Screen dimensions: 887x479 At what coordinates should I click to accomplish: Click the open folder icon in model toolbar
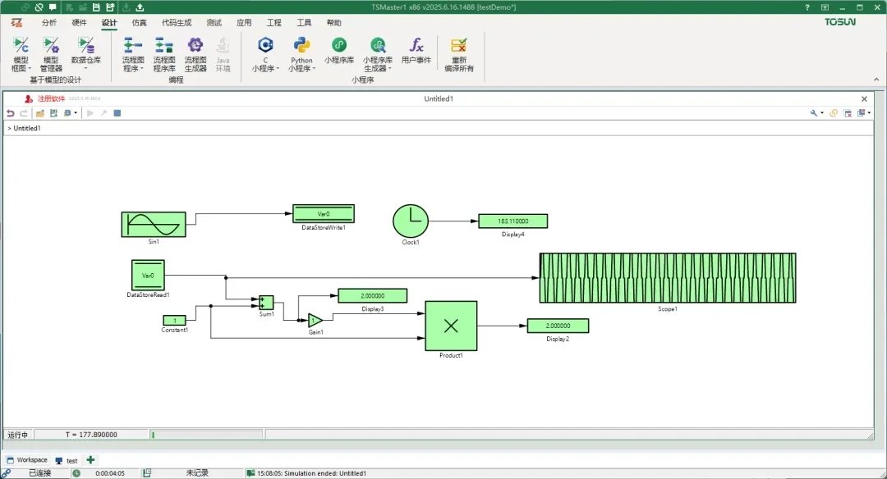[x=39, y=113]
